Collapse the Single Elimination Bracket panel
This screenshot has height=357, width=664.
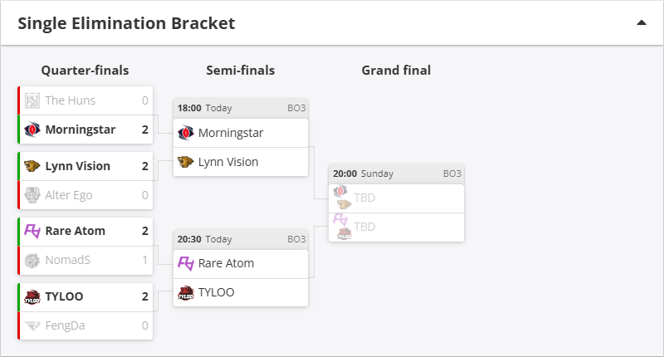641,23
